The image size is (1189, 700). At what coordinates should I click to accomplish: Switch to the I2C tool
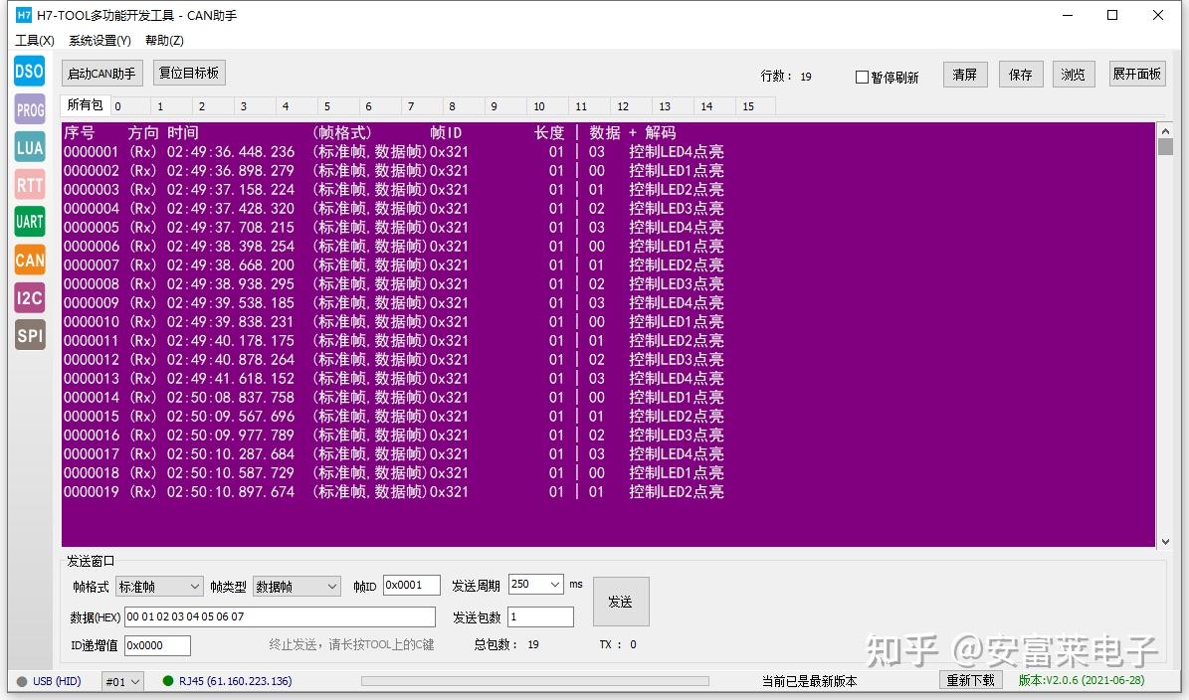pyautogui.click(x=28, y=297)
